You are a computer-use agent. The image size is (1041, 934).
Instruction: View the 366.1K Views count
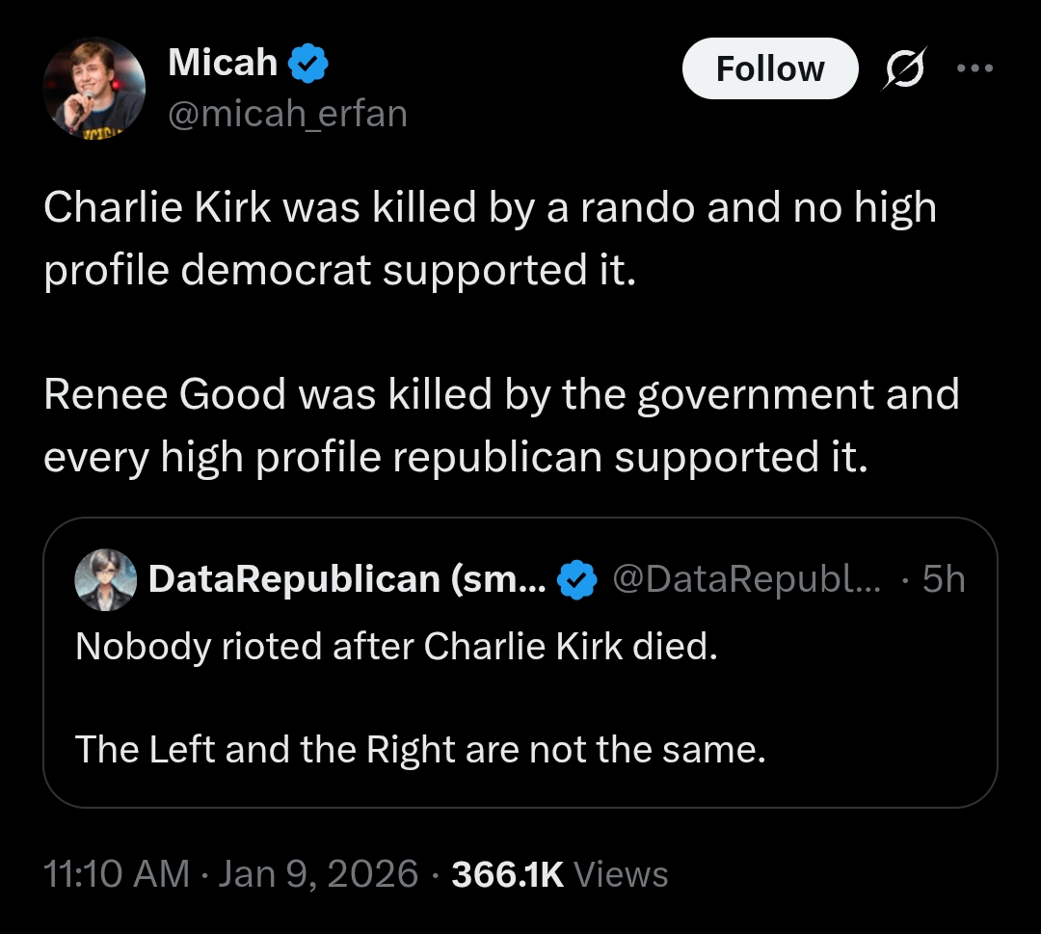559,874
